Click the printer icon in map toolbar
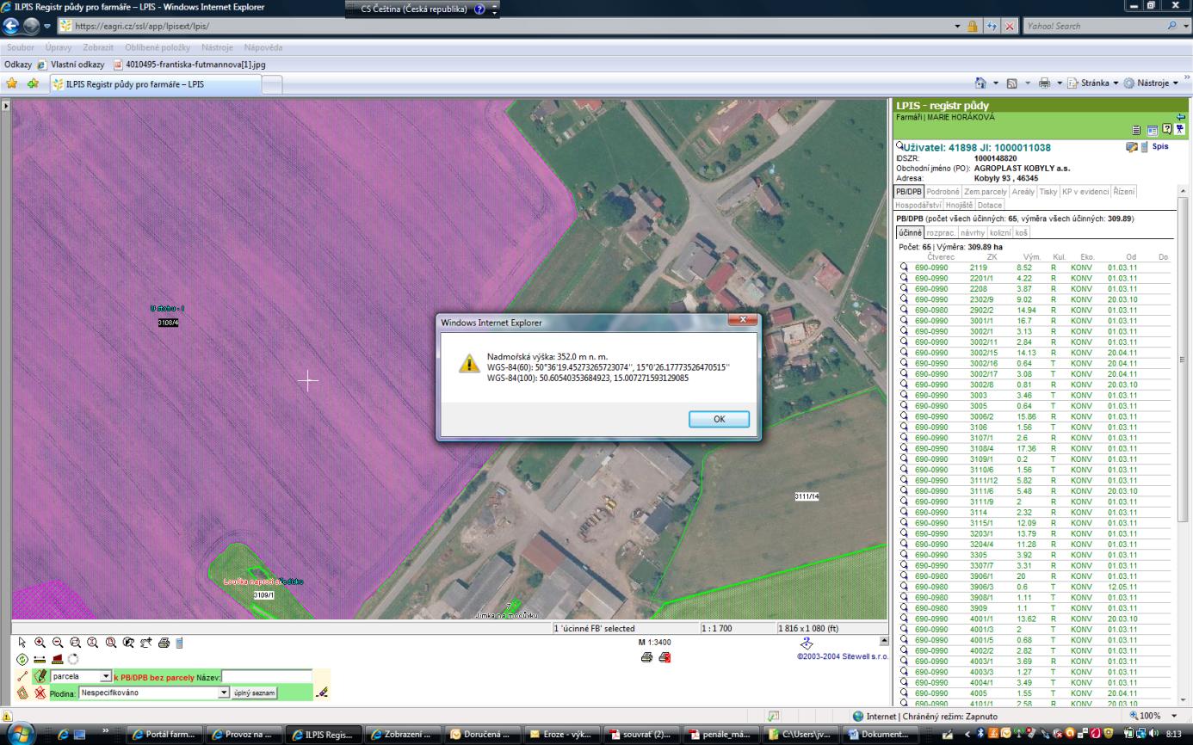The width and height of the screenshot is (1193, 745). (x=164, y=643)
